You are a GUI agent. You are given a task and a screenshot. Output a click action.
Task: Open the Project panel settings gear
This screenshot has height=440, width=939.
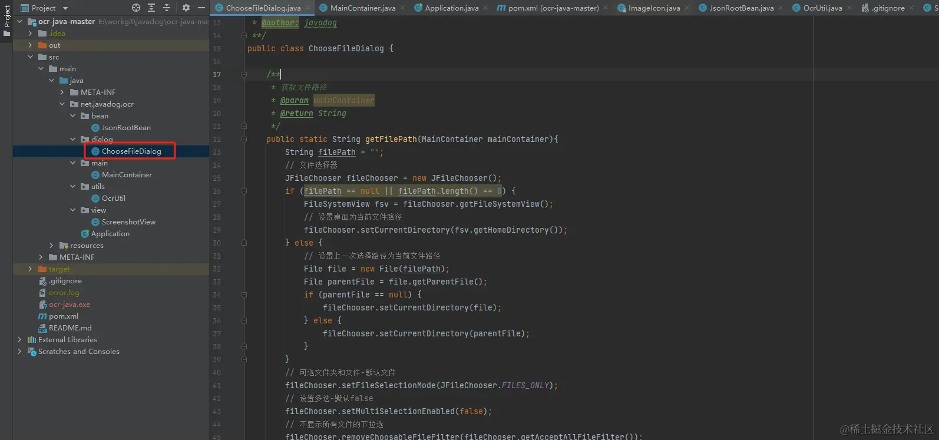click(186, 8)
